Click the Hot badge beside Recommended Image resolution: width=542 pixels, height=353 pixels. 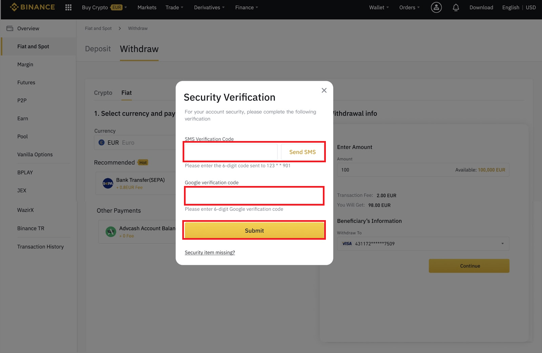pyautogui.click(x=143, y=162)
